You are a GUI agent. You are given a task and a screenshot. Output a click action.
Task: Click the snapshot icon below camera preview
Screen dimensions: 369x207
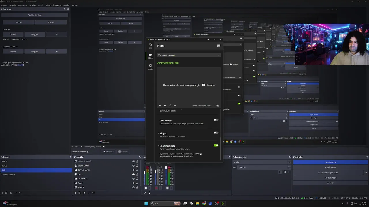170,106
